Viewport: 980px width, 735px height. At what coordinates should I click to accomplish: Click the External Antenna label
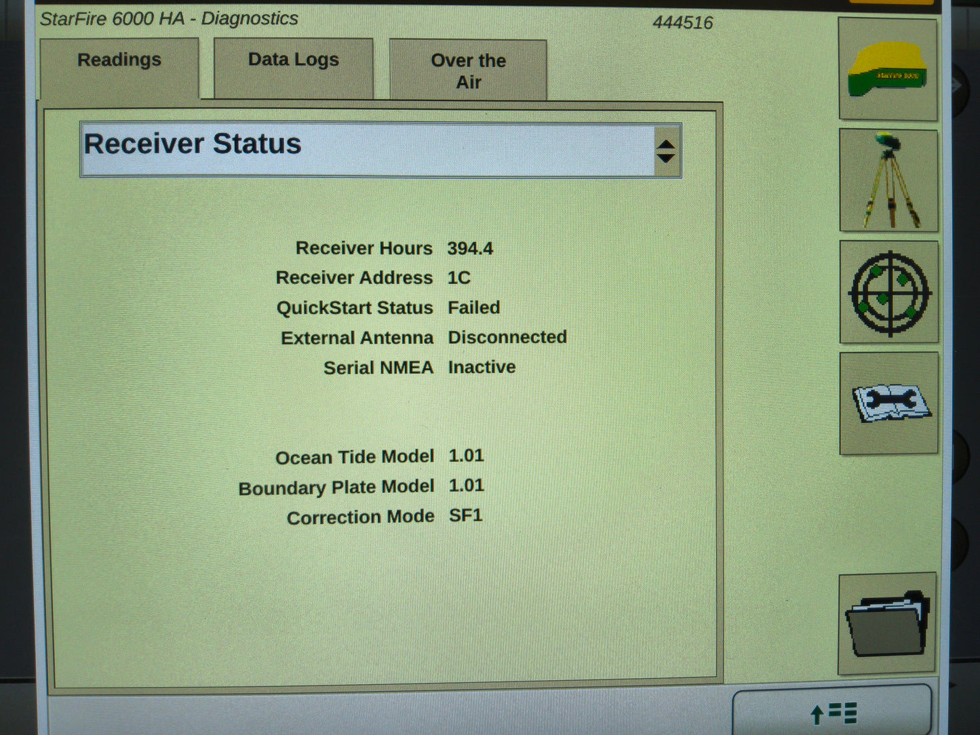coord(357,338)
